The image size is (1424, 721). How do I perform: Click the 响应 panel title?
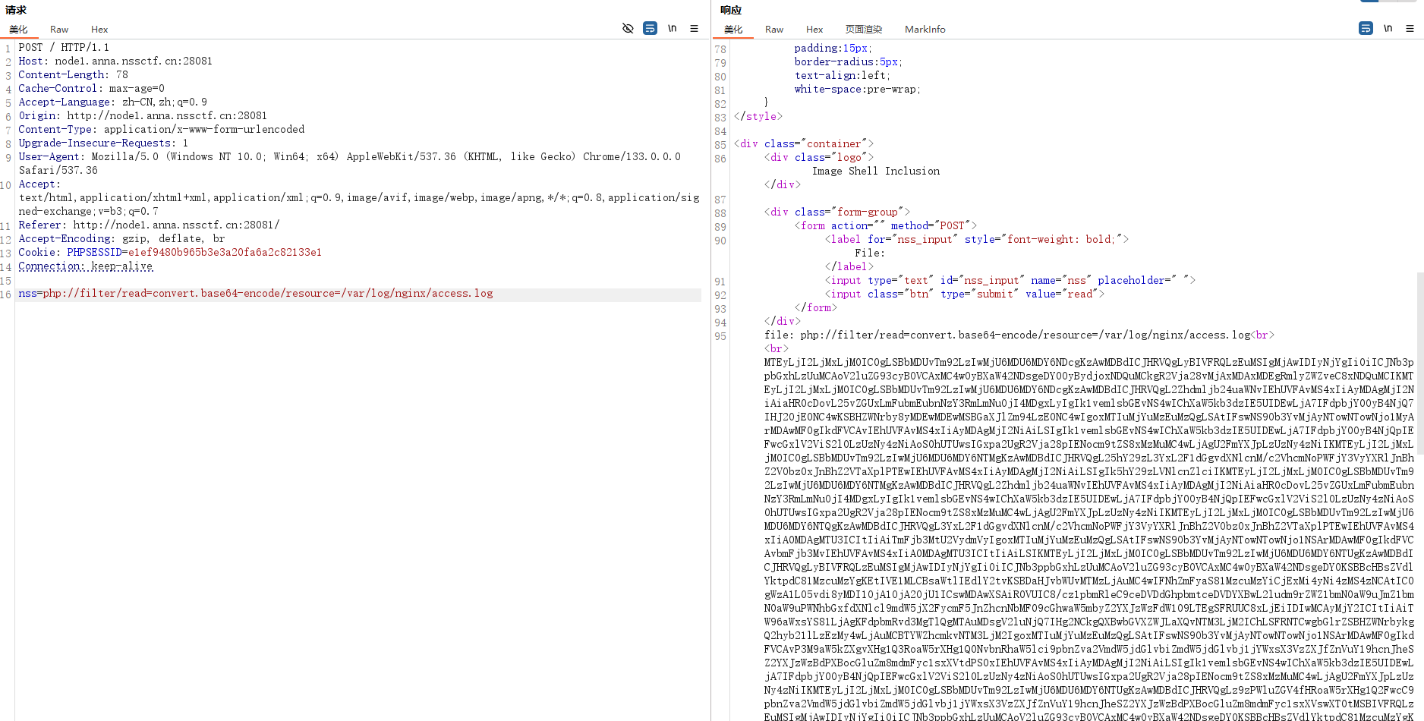coord(731,10)
